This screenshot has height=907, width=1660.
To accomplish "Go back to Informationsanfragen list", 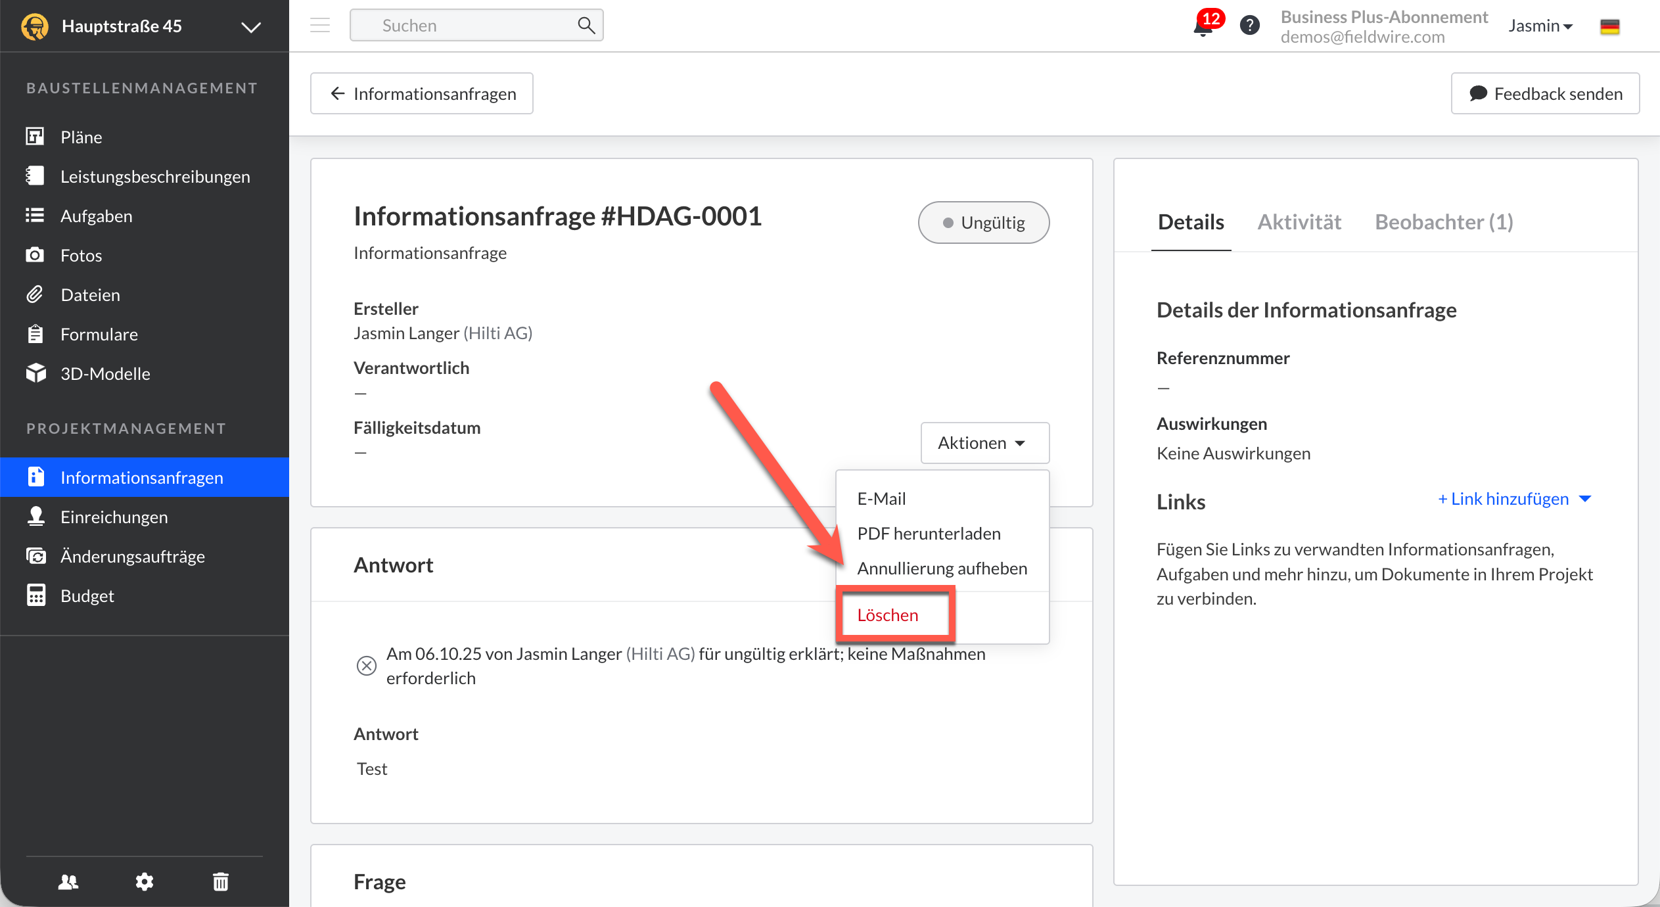I will click(422, 93).
